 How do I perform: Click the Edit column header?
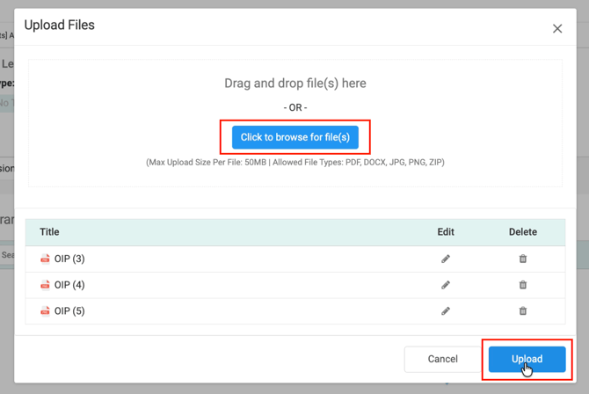coord(446,232)
